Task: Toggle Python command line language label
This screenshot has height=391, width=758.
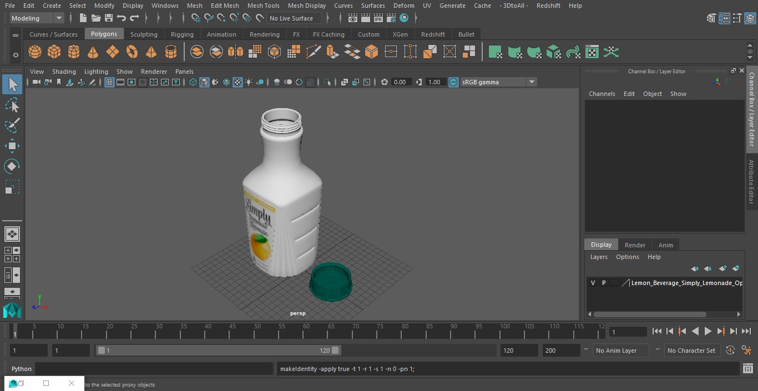Action: coord(22,369)
